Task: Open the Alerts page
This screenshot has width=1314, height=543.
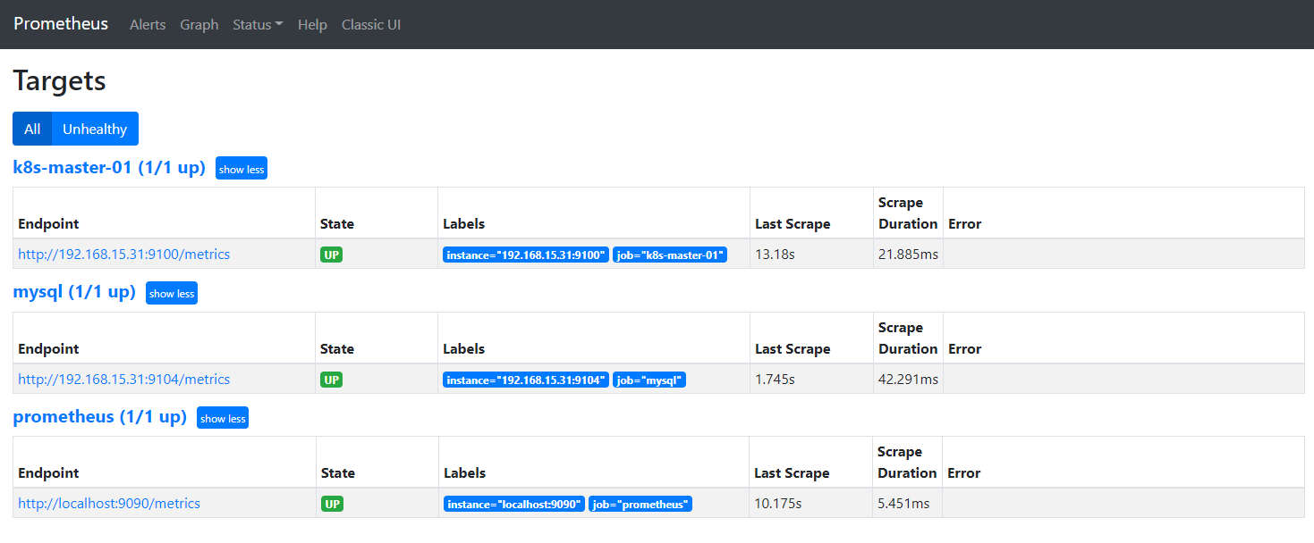Action: click(148, 25)
